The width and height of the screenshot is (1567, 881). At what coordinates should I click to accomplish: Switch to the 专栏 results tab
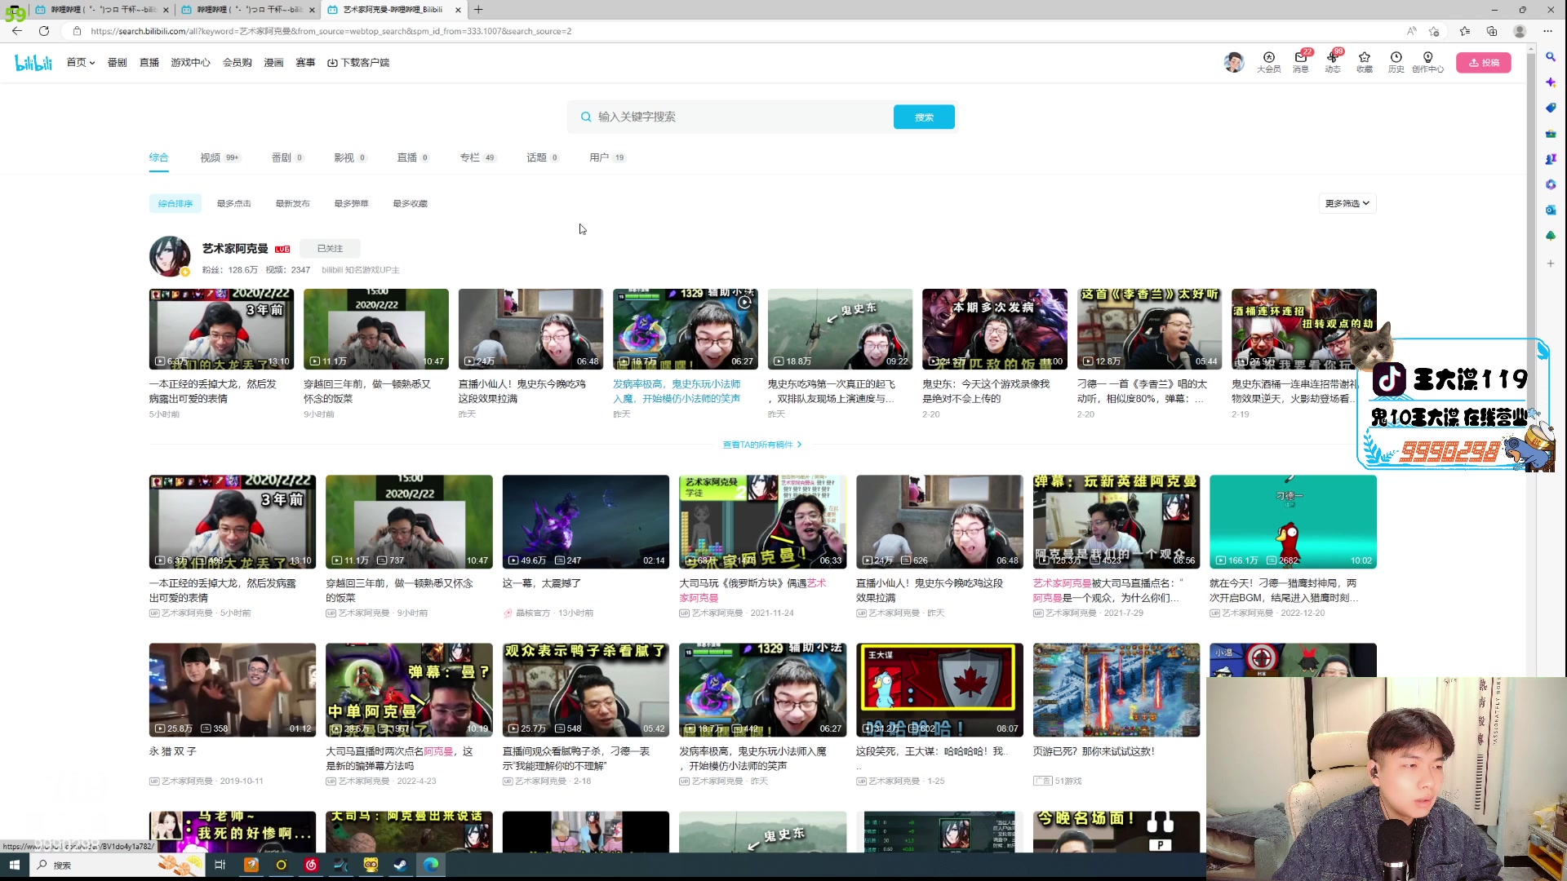(477, 157)
